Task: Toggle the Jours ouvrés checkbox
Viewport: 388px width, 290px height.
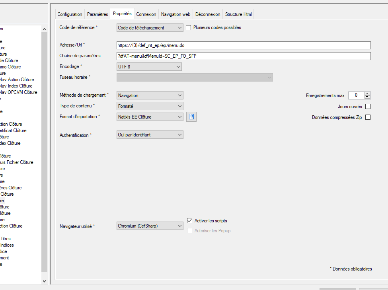Action: [x=368, y=107]
